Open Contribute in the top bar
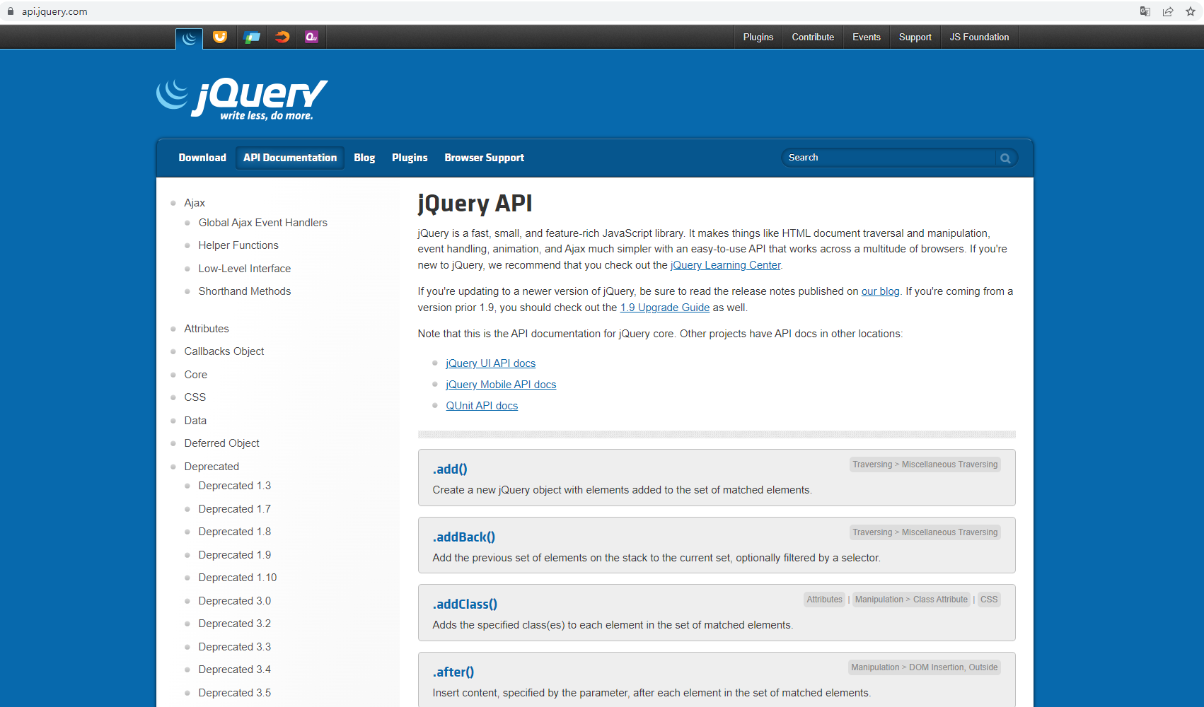This screenshot has height=707, width=1204. pyautogui.click(x=813, y=37)
